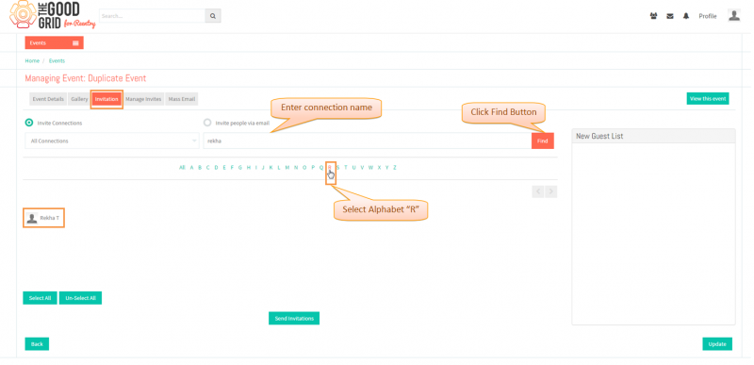Click the Find button

(543, 141)
